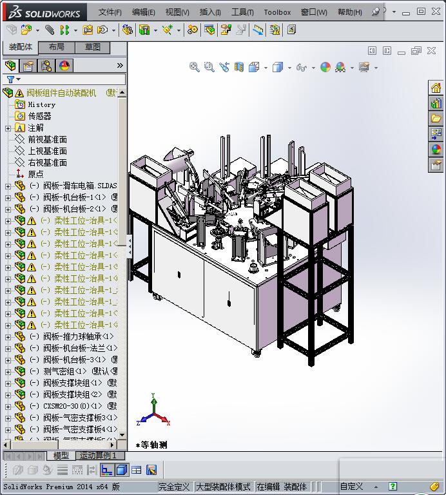Image resolution: width=446 pixels, height=495 pixels.
Task: Click the Edit Appearance color sphere icon
Action: 325,67
